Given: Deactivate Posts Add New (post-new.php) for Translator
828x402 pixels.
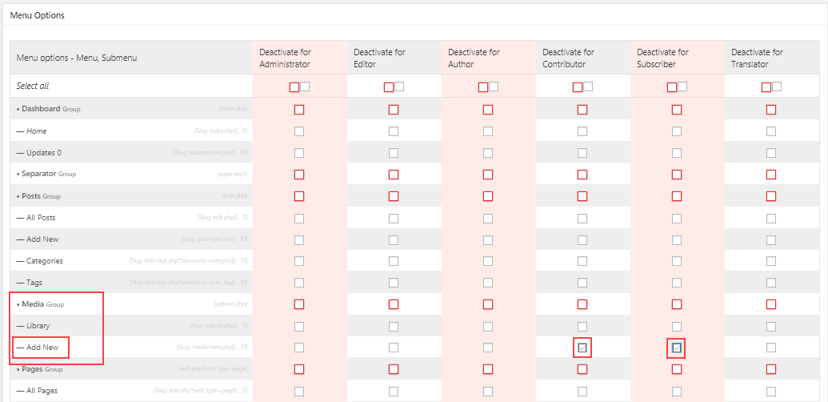Looking at the screenshot, I should [x=771, y=239].
